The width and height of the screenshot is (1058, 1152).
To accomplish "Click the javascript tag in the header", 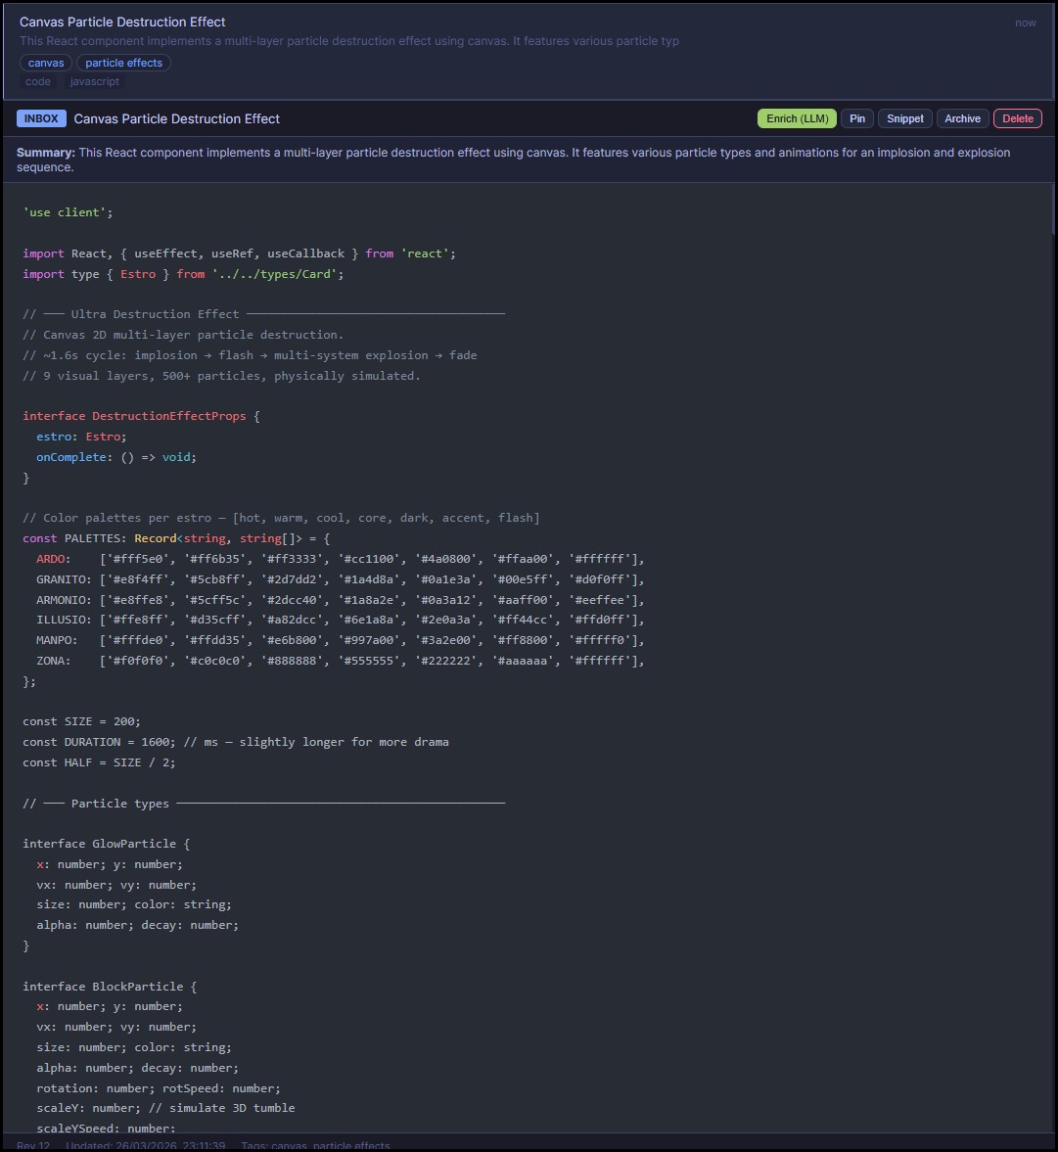I will tap(94, 81).
